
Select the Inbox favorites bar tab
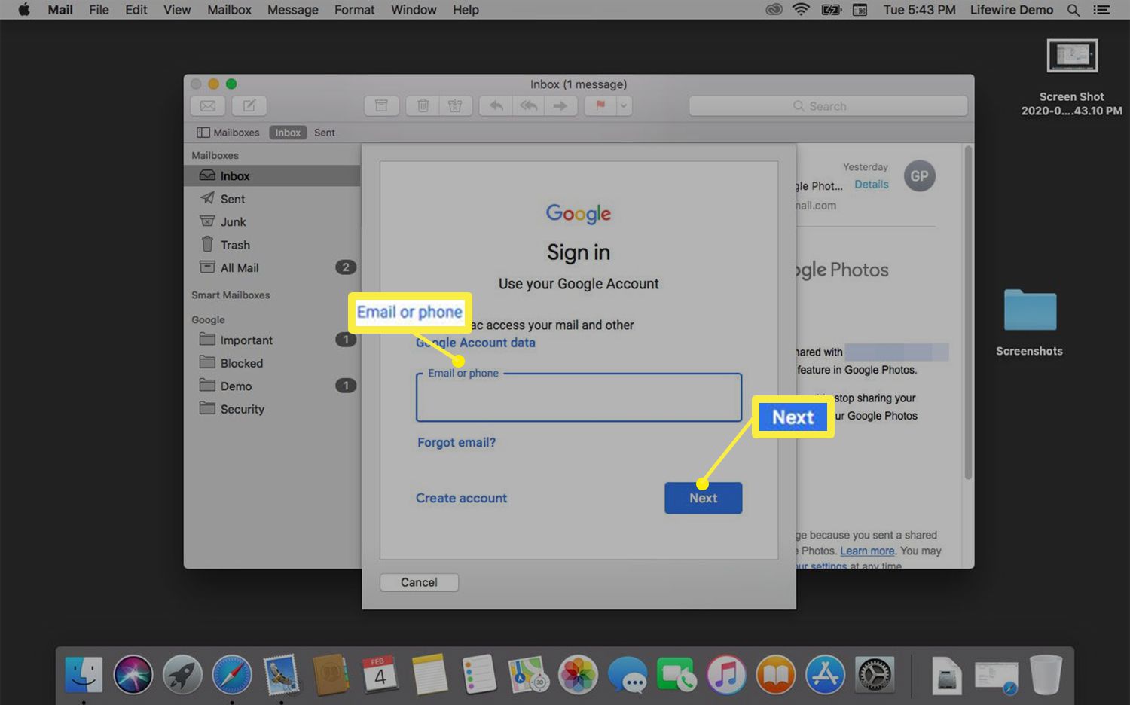pyautogui.click(x=288, y=133)
